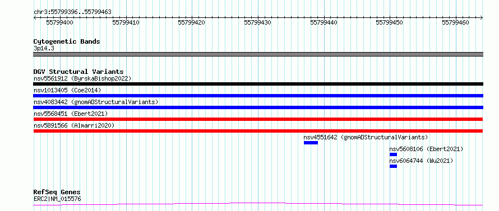Select nsv4551642 (gnomADStructuralVariants) label

coord(366,137)
